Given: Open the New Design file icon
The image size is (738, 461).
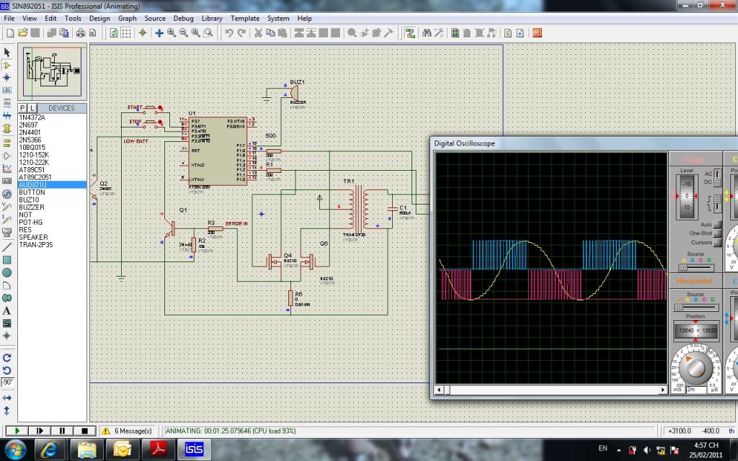Looking at the screenshot, I should 9,32.
